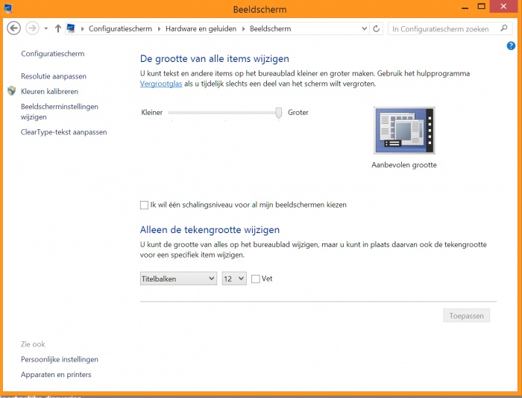Screen dimensions: 522x398
Task: Expand the chevron before Hardware en geluiden
Action: [159, 29]
